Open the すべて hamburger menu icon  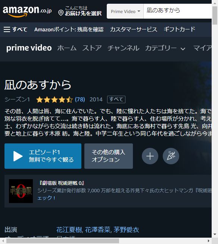point(7,29)
